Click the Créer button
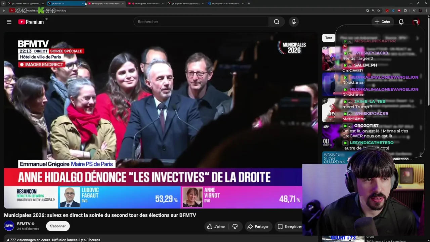Screen dimensions: 430x242 [x=382, y=22]
